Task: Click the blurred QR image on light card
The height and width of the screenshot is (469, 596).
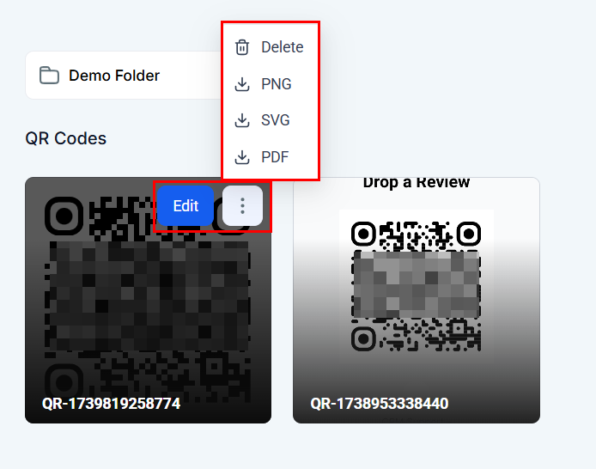Action: 417,286
